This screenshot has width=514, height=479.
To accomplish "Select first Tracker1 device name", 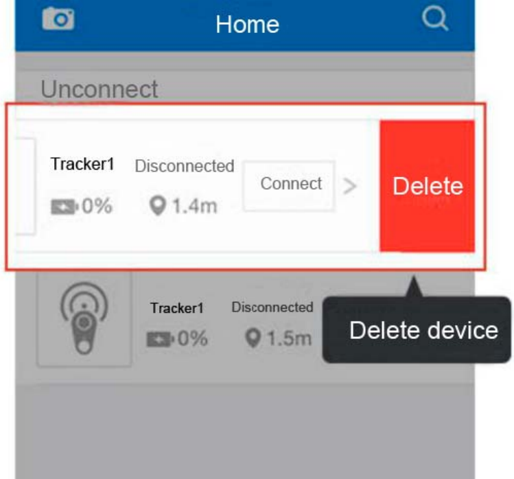I will tap(82, 164).
